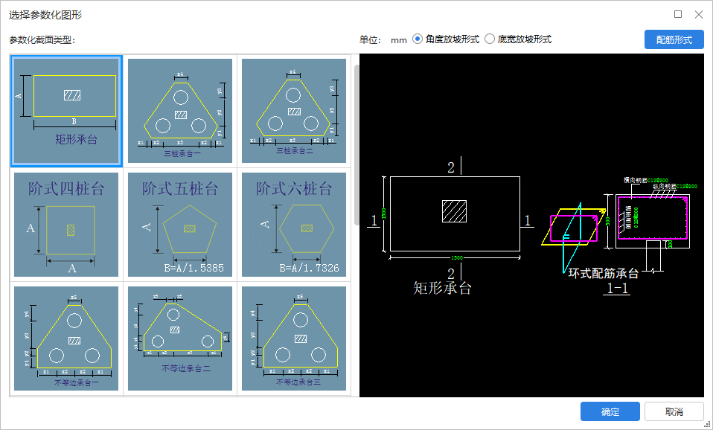Choose the 三桩承台二 shape thumbnail
The image size is (713, 430).
click(294, 111)
